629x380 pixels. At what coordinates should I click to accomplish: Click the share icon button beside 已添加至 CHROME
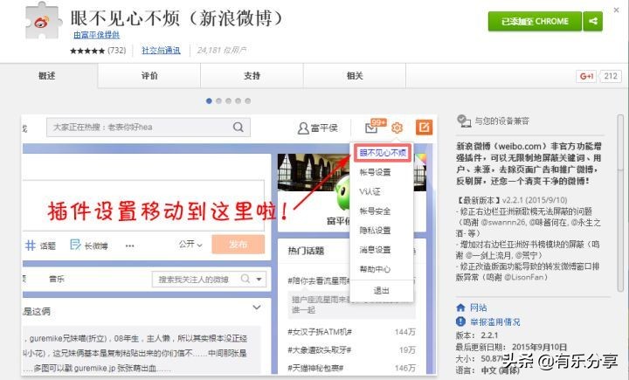click(x=593, y=21)
